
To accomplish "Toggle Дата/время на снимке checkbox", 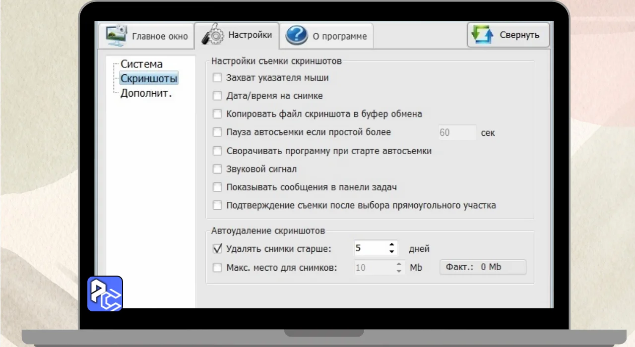I will tap(217, 96).
